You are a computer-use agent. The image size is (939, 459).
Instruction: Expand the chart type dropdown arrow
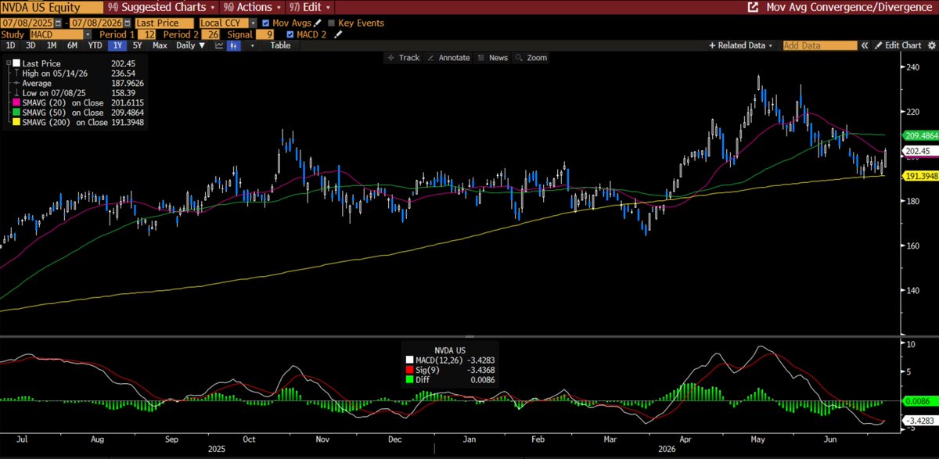[x=253, y=45]
